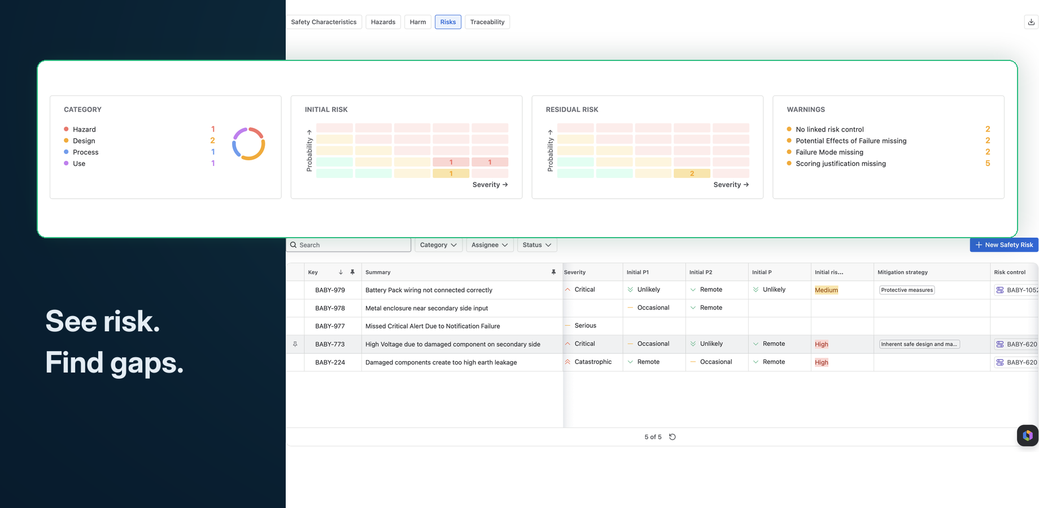Click the High risk badge in BABY-224 row
This screenshot has width=1039, height=508.
pos(822,362)
